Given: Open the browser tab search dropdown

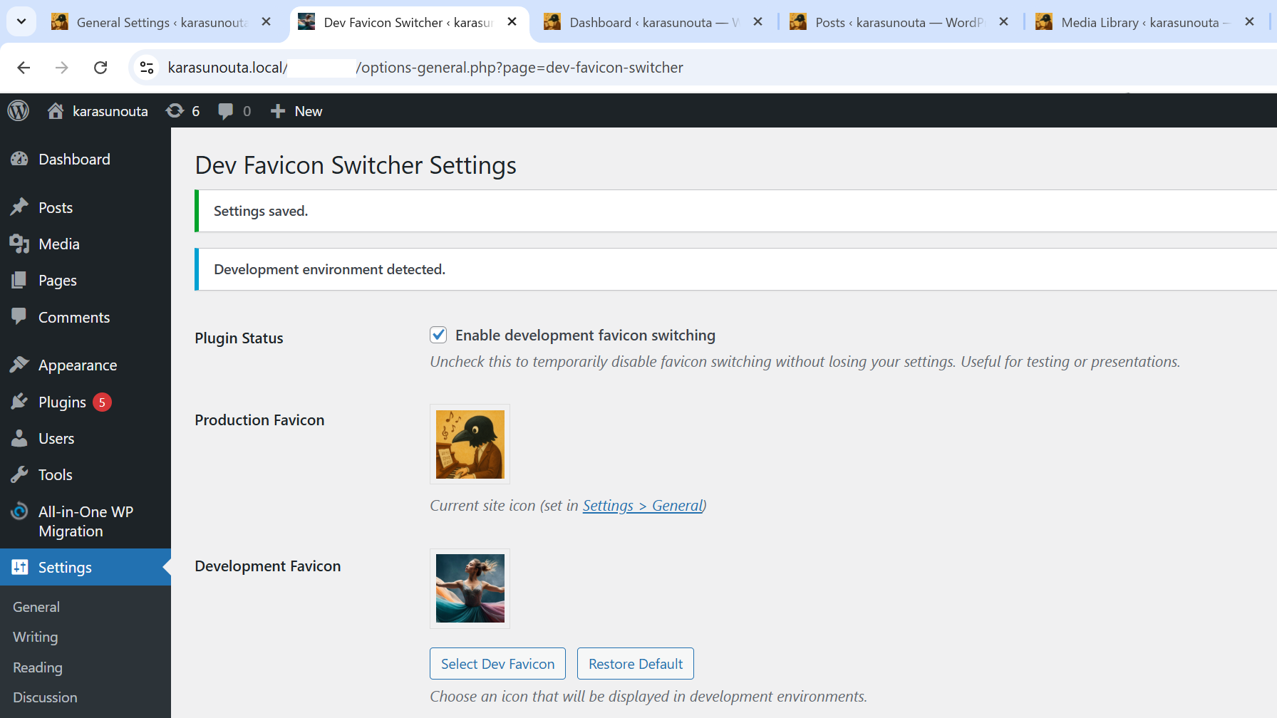Looking at the screenshot, I should 21,21.
